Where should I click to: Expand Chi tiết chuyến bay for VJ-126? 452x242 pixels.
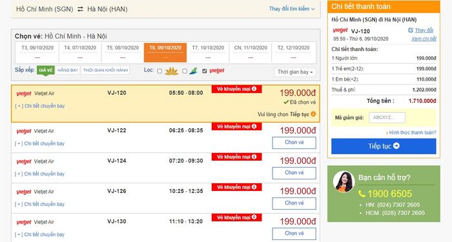[x=40, y=204]
